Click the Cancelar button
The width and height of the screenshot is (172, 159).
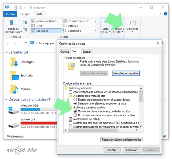click(131, 150)
